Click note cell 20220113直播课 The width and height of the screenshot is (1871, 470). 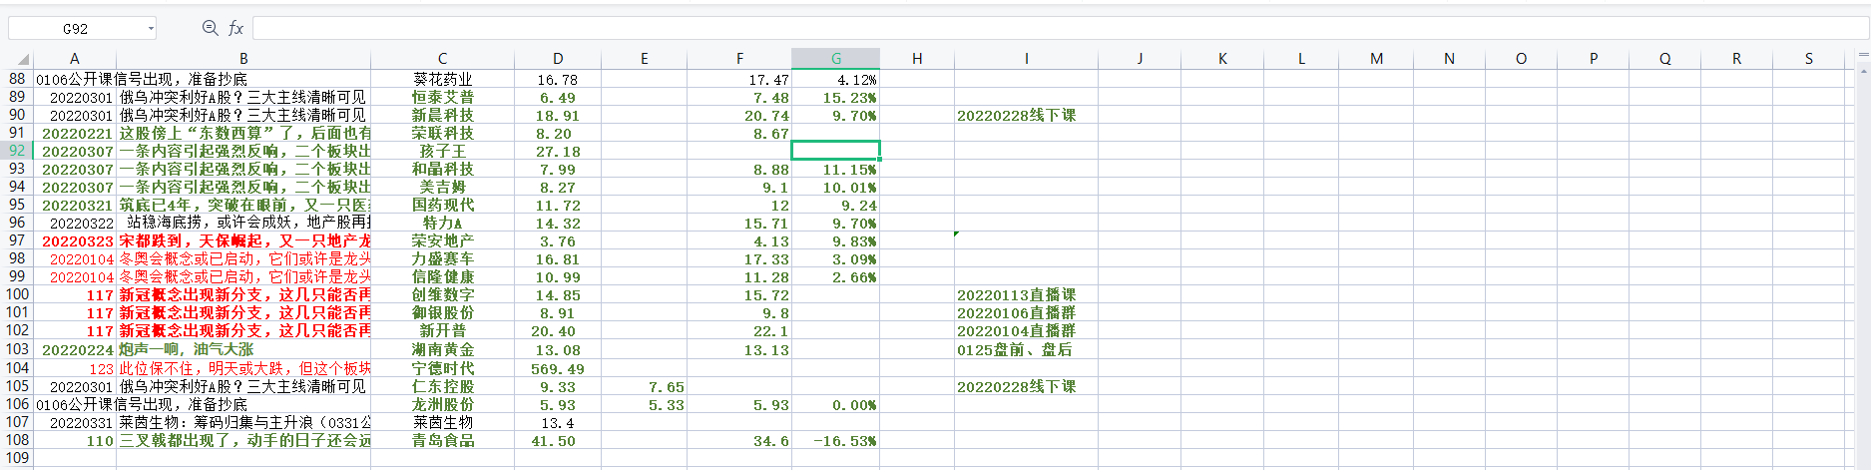pyautogui.click(x=1026, y=294)
